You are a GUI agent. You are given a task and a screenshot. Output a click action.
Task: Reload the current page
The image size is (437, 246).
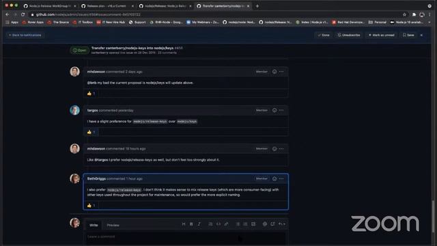[x=23, y=14]
